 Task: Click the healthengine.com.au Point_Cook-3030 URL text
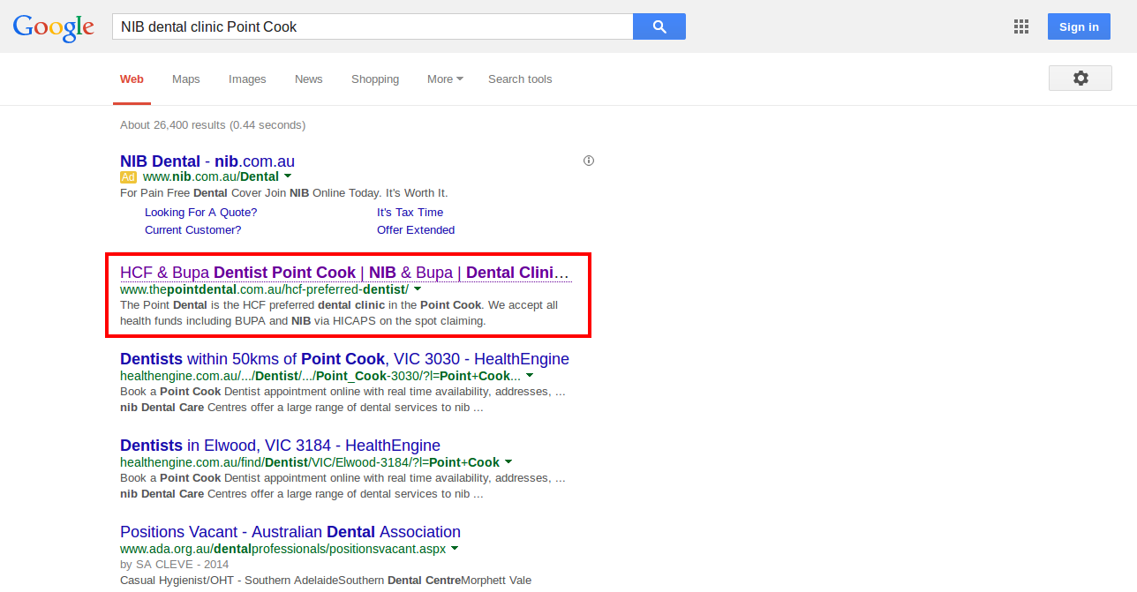point(320,376)
